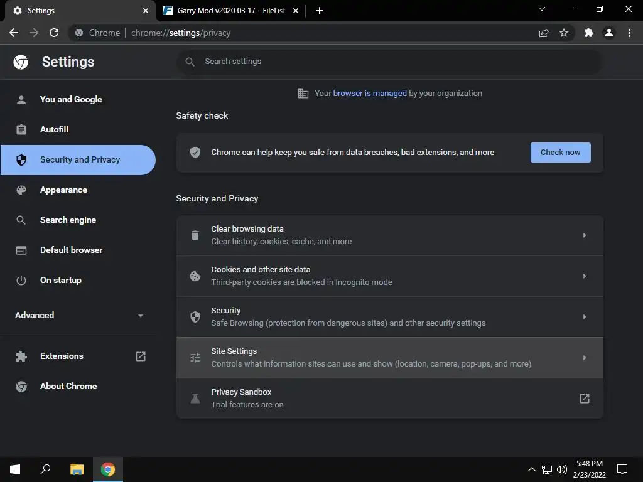Open the Extensions puzzle icon in toolbar
643x482 pixels.
coord(589,33)
